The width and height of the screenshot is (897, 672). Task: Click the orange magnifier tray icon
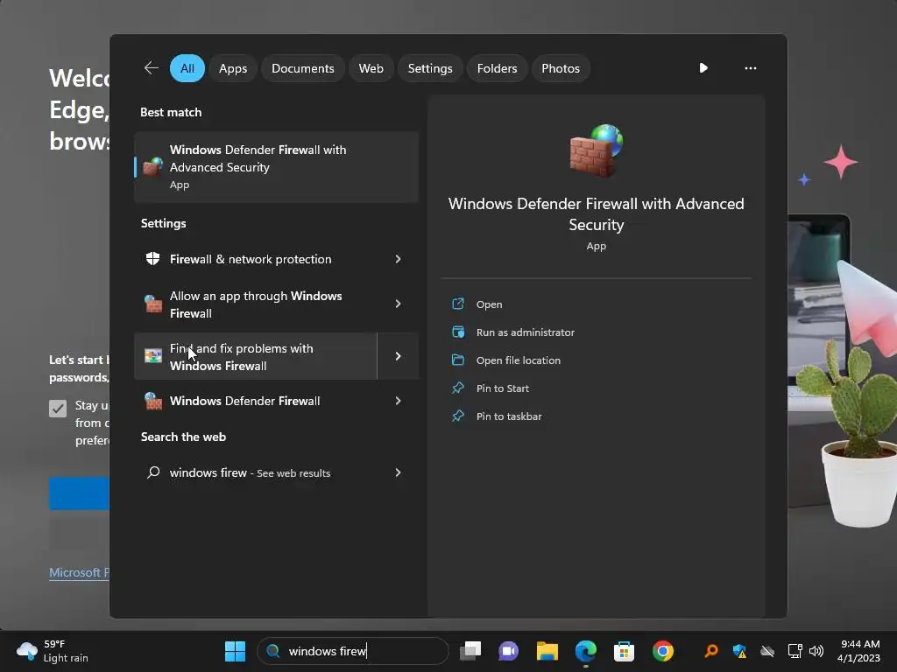click(711, 651)
